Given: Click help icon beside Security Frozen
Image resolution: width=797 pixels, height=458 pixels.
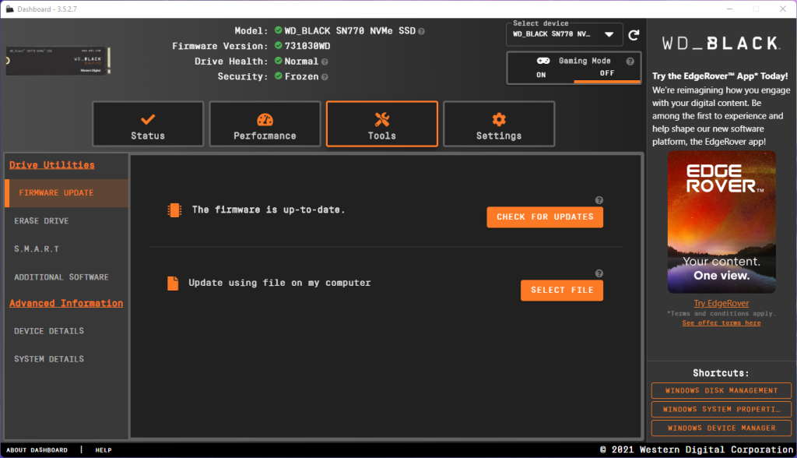Looking at the screenshot, I should 325,77.
